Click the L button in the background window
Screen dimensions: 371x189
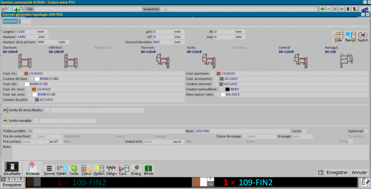pyautogui.click(x=15, y=179)
